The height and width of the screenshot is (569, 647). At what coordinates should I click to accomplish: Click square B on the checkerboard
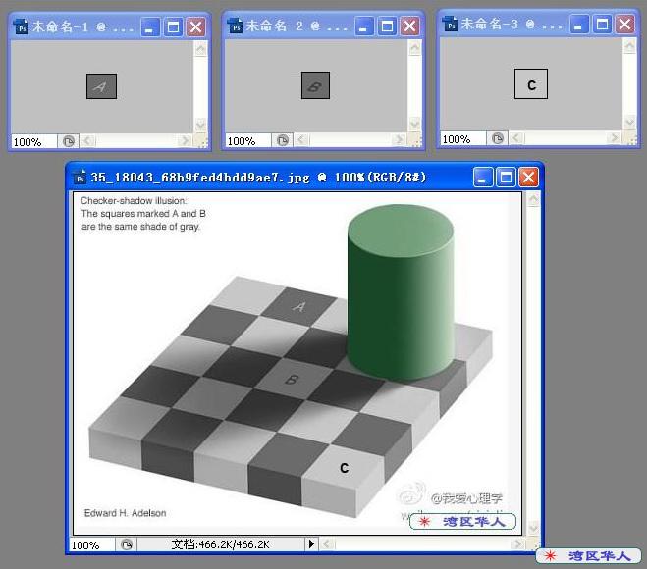292,379
